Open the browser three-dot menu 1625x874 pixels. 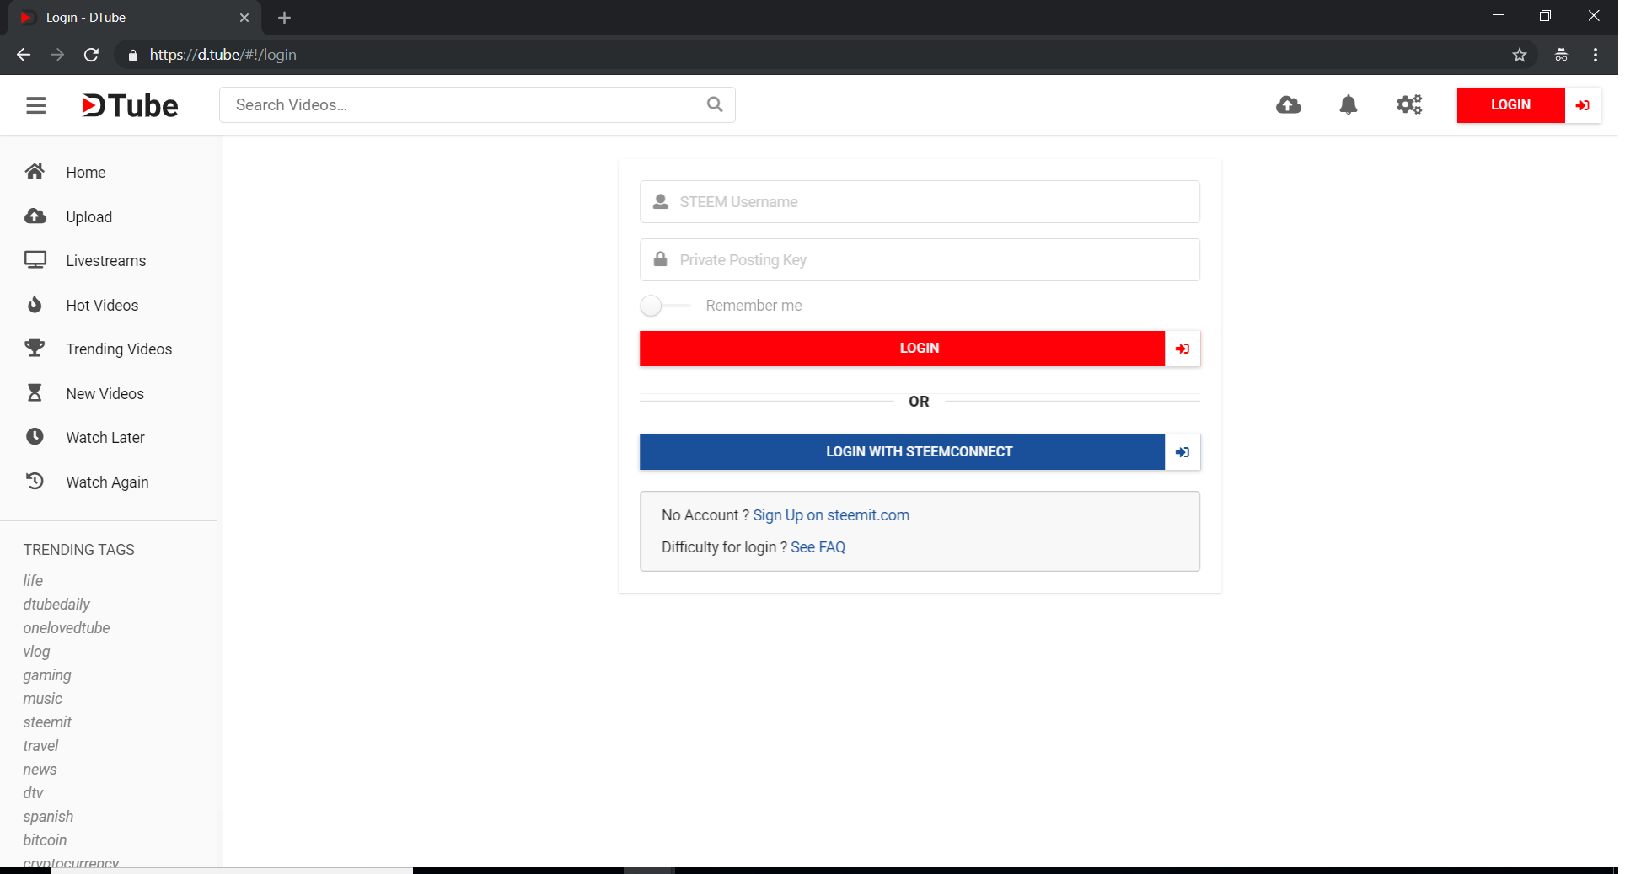pyautogui.click(x=1595, y=55)
